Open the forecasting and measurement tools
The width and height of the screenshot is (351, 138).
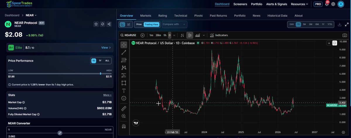(124, 75)
